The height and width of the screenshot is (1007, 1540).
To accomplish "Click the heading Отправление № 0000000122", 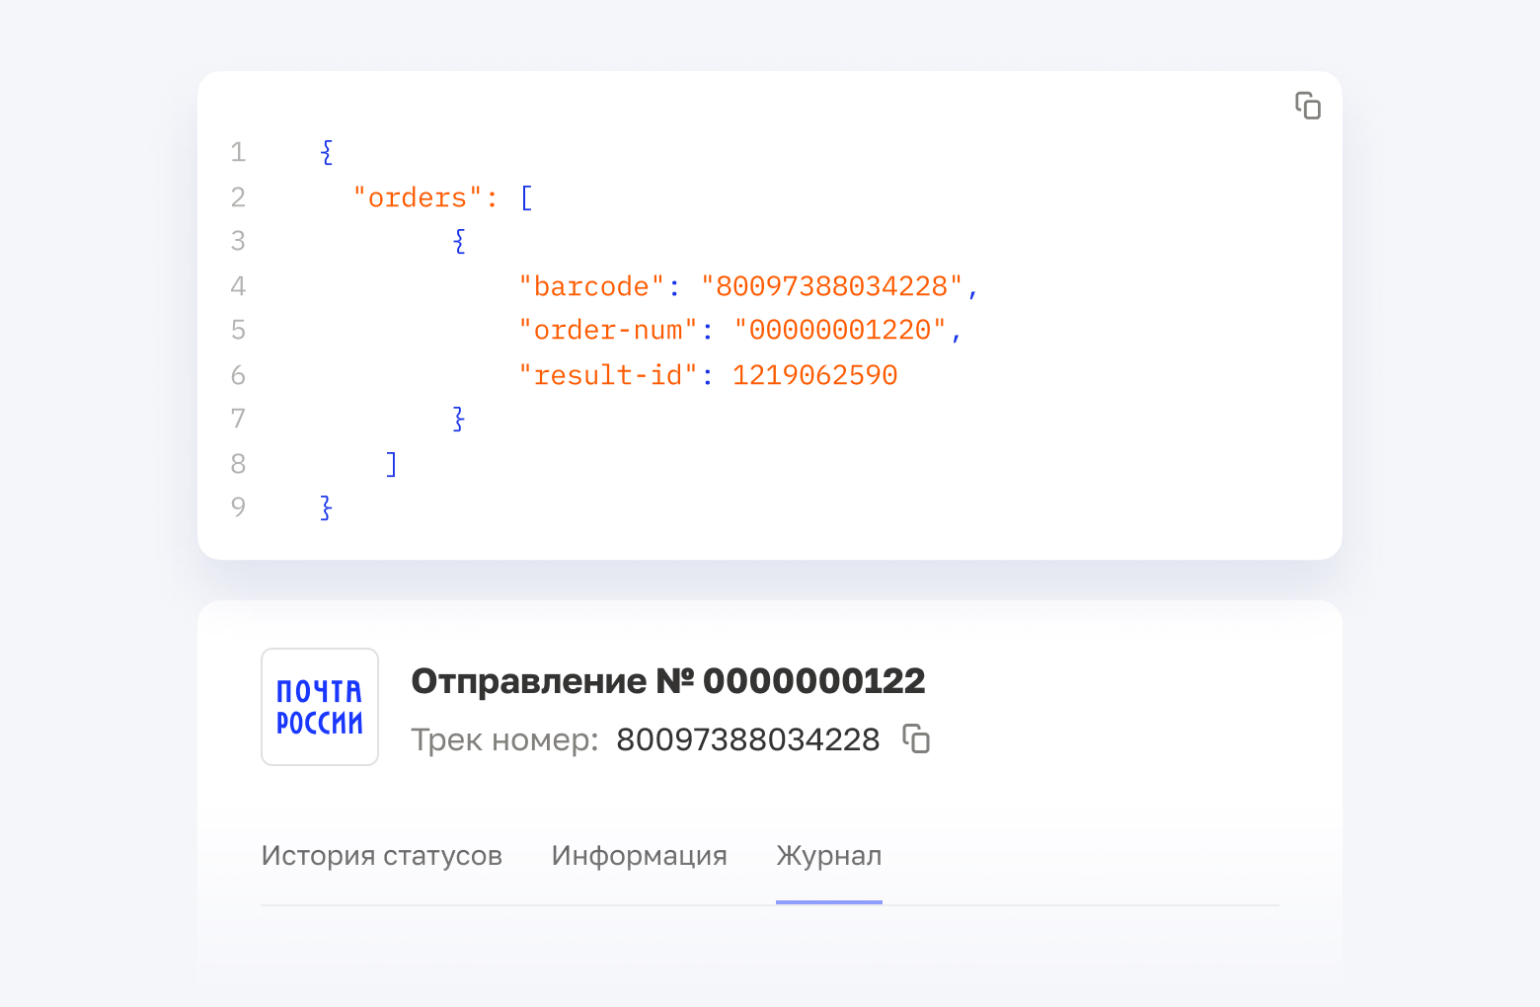I will [668, 681].
